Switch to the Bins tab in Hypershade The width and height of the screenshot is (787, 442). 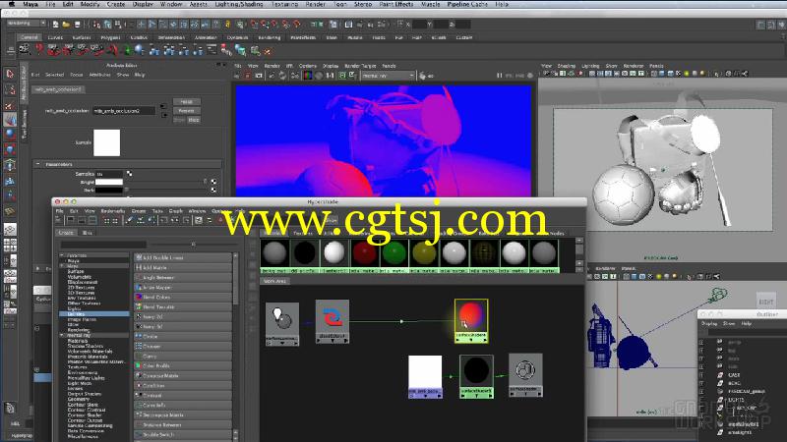87,233
